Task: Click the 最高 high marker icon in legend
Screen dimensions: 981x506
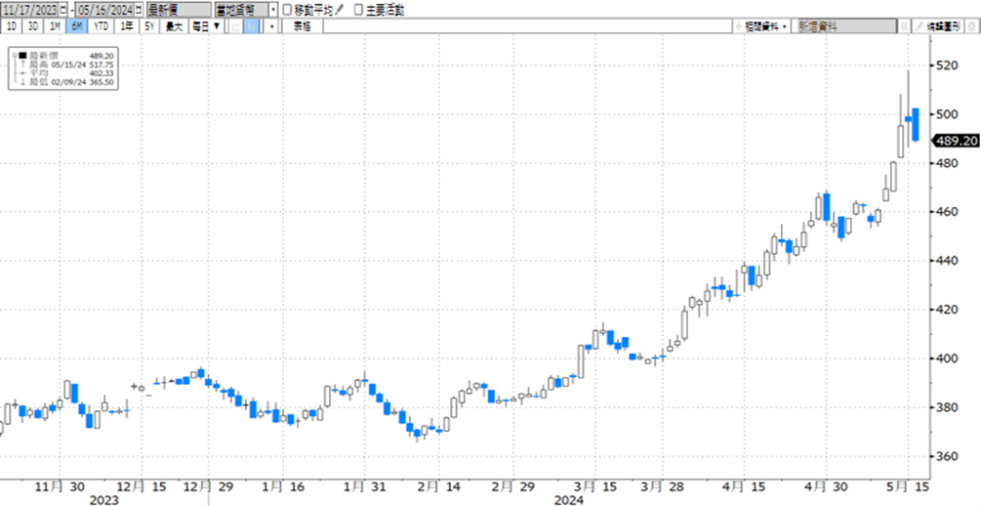Action: 22,64
